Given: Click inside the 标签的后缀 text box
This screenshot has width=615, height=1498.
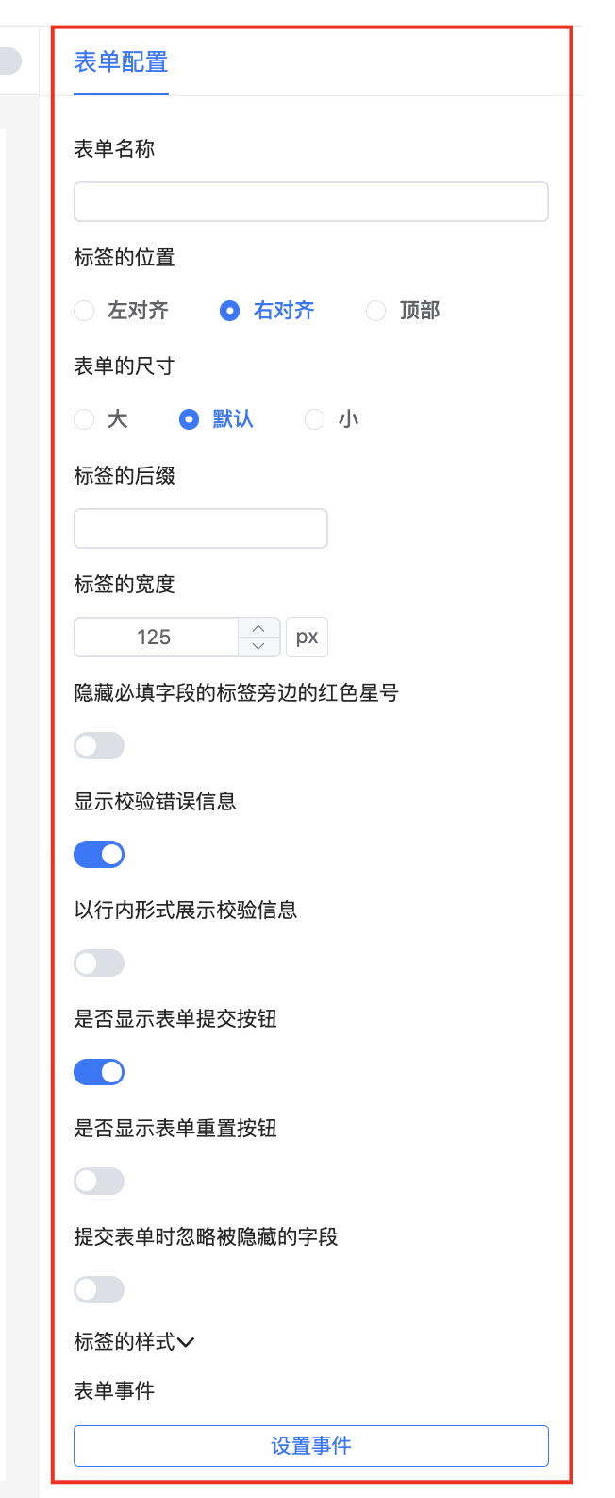Looking at the screenshot, I should click(200, 528).
